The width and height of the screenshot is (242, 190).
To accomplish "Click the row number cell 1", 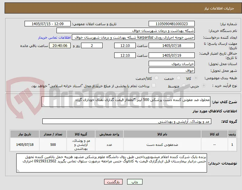I will (232, 145).
